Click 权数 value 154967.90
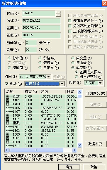 click(x=49, y=119)
